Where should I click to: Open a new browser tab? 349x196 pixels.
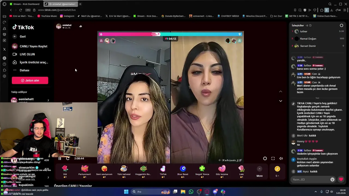80,4
